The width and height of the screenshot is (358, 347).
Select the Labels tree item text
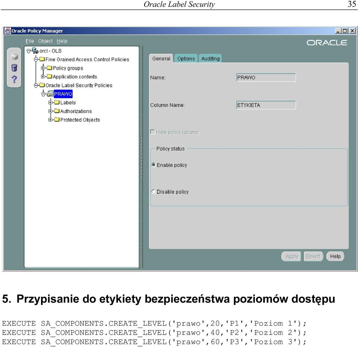(x=68, y=103)
